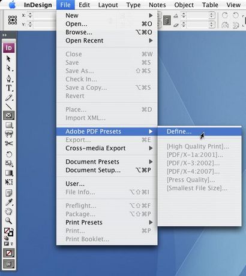
Task: Expand the Print Presets submenu
Action: coord(107,222)
